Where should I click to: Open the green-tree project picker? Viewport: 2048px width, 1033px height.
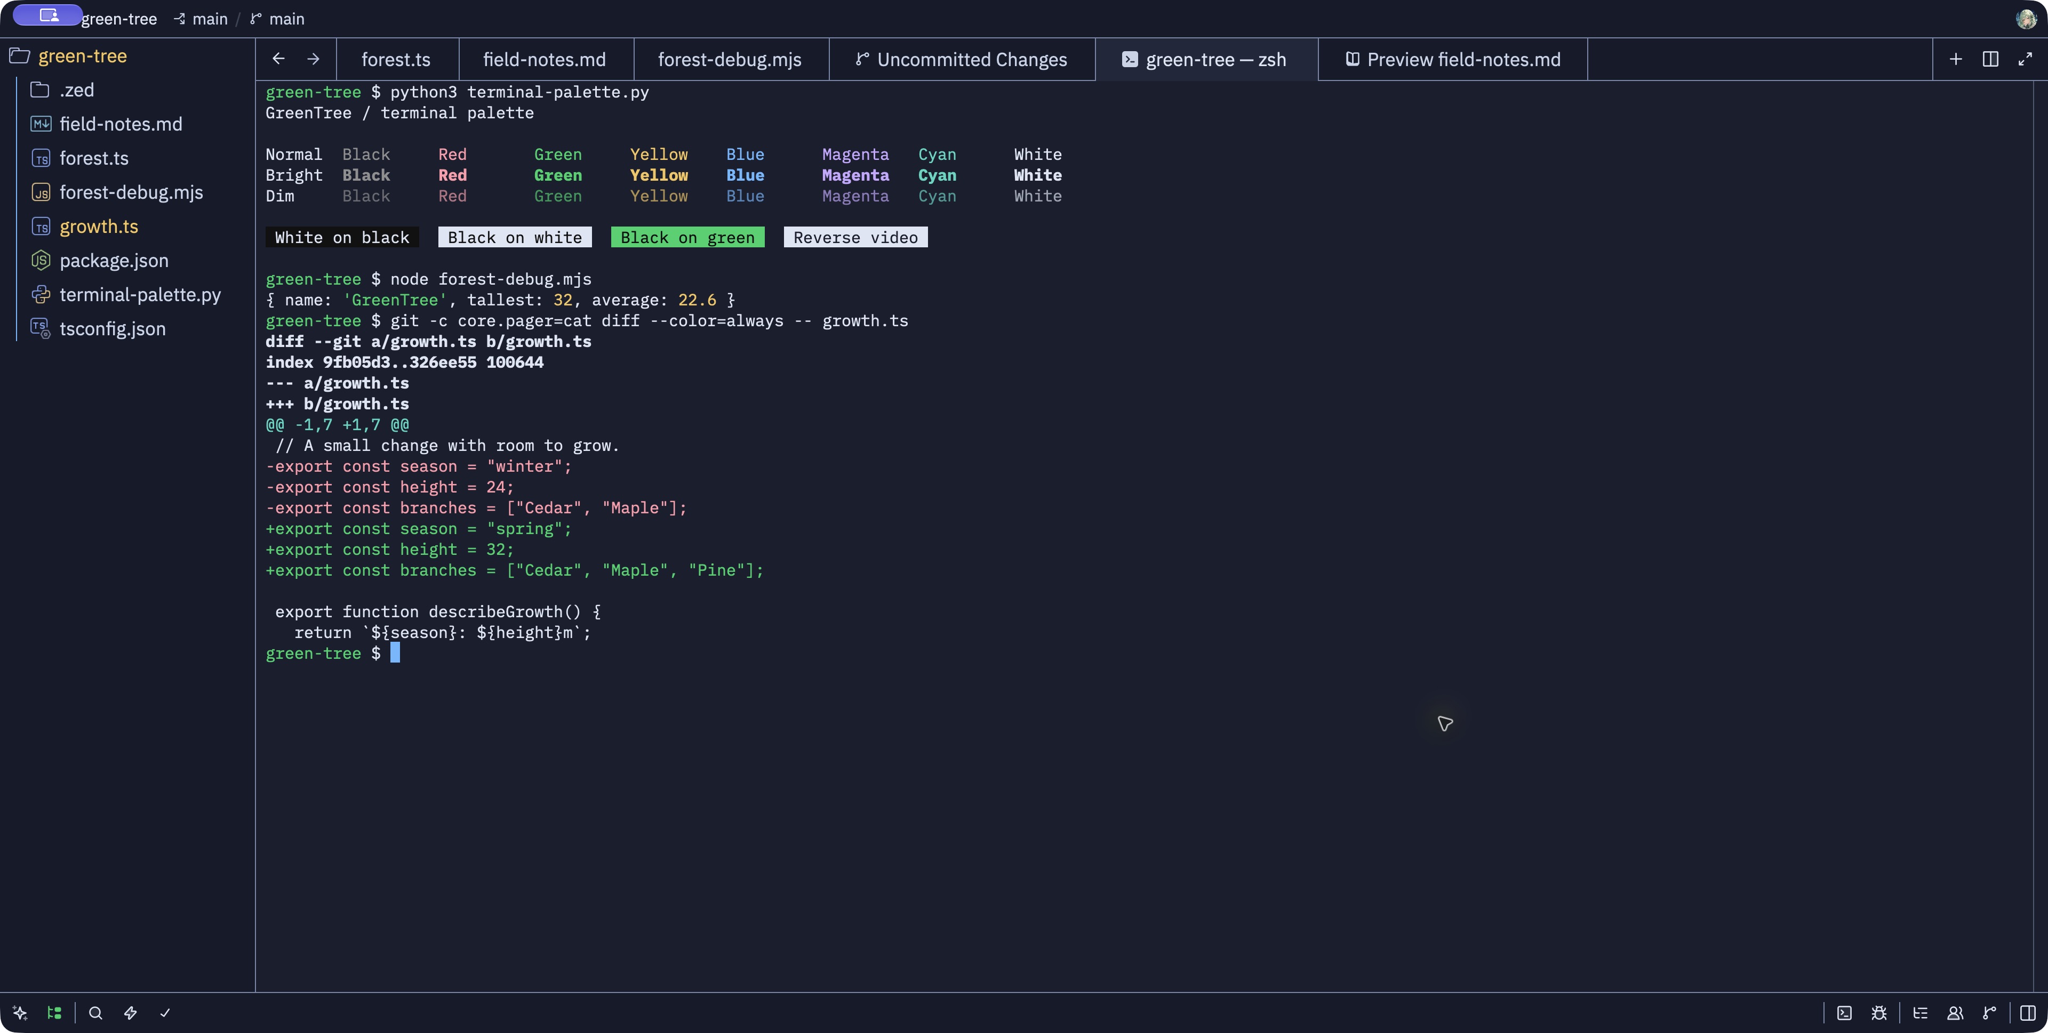click(x=119, y=19)
